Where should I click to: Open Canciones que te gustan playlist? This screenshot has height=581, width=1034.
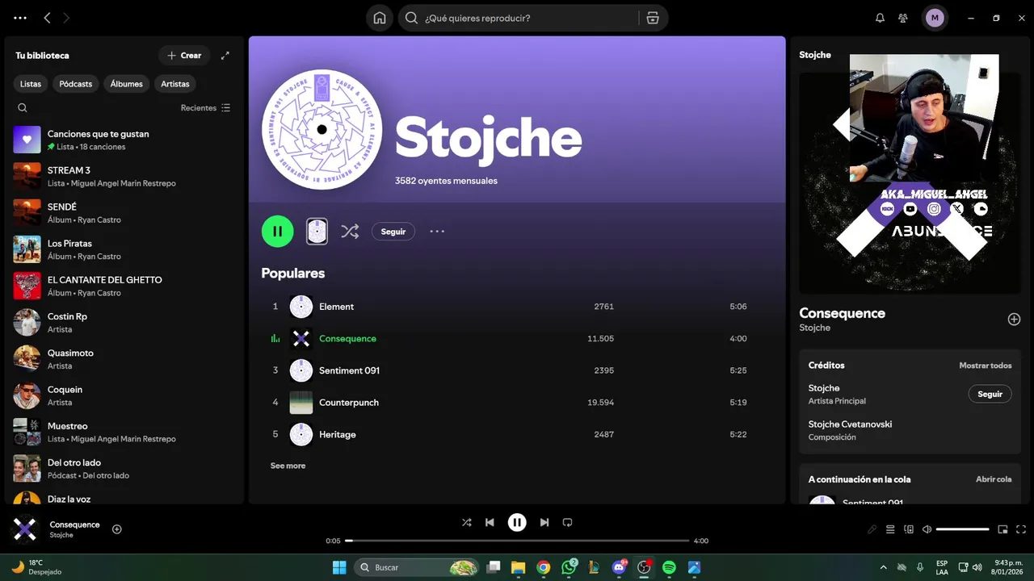tap(125, 140)
